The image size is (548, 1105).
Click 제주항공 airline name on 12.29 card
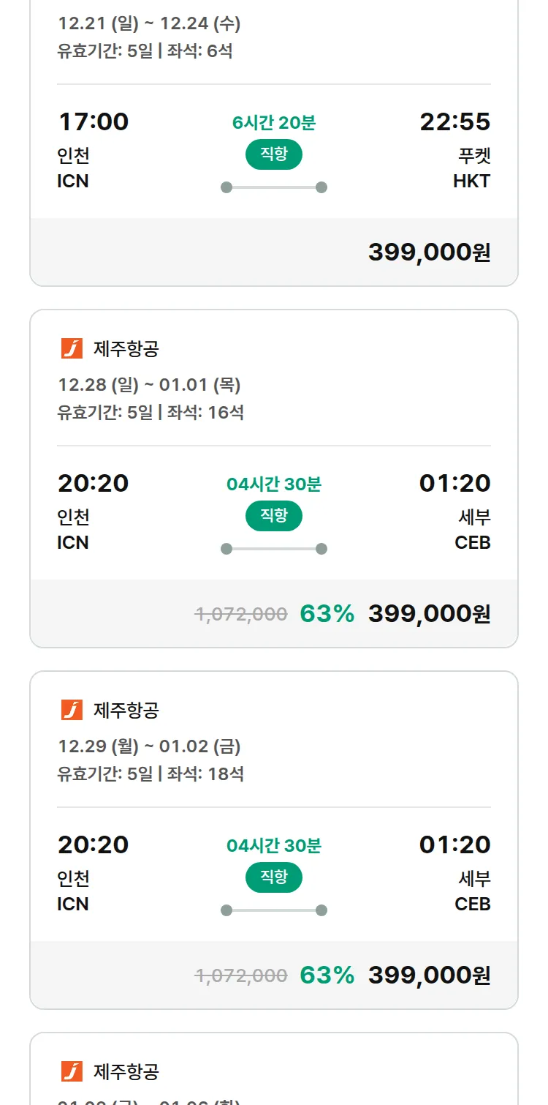pyautogui.click(x=126, y=710)
